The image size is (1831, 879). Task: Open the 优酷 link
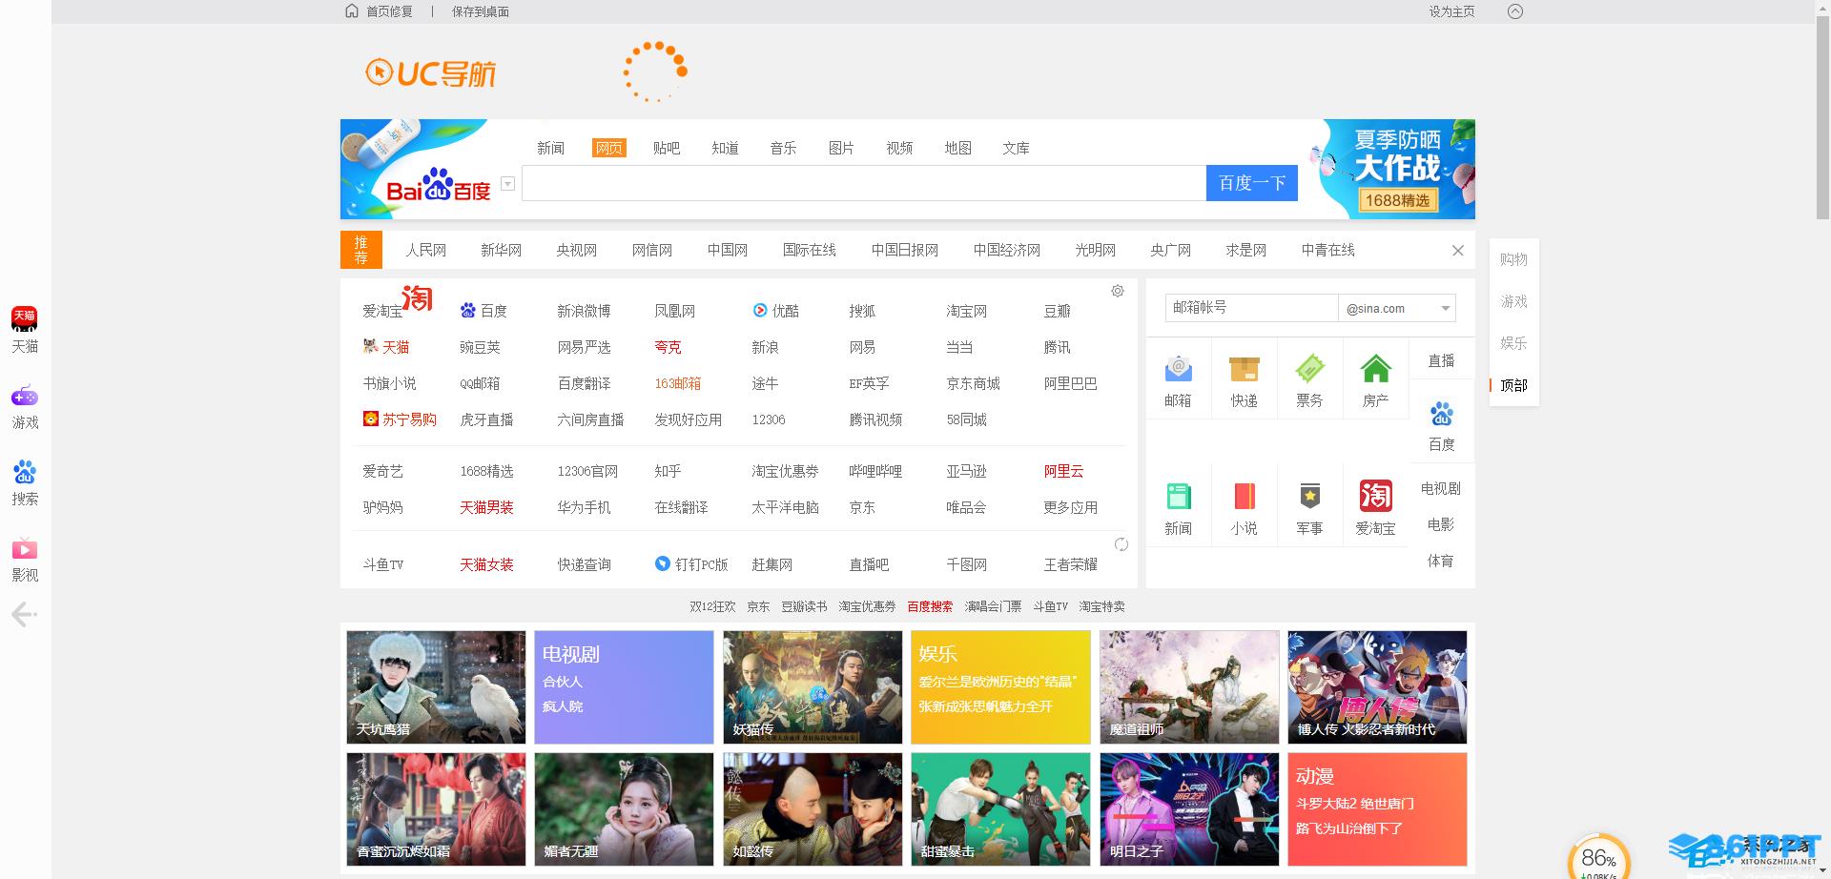point(775,311)
